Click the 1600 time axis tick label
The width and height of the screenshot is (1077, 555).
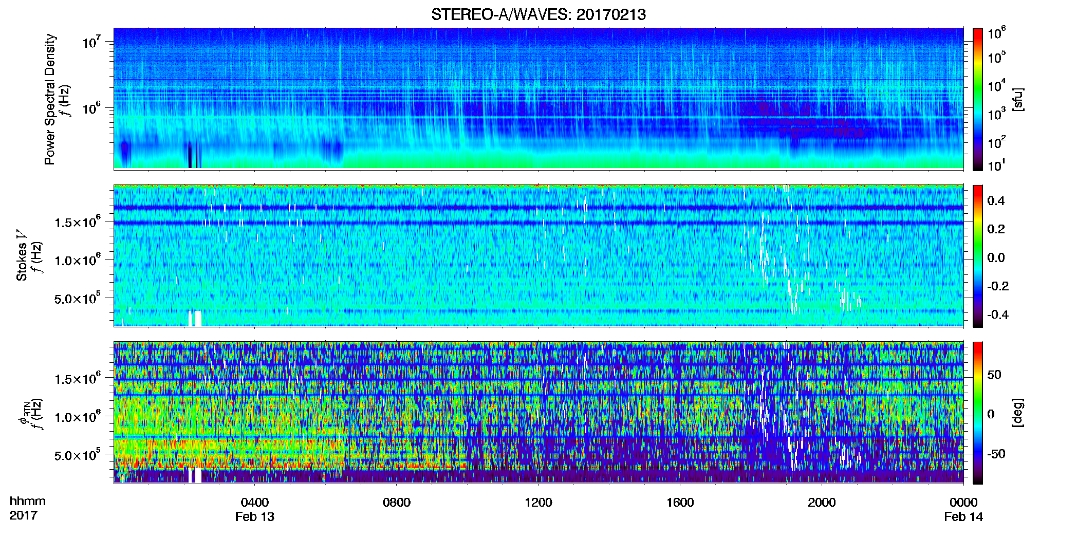pyautogui.click(x=680, y=503)
